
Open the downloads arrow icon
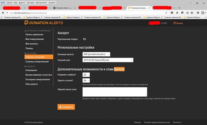tap(177, 13)
